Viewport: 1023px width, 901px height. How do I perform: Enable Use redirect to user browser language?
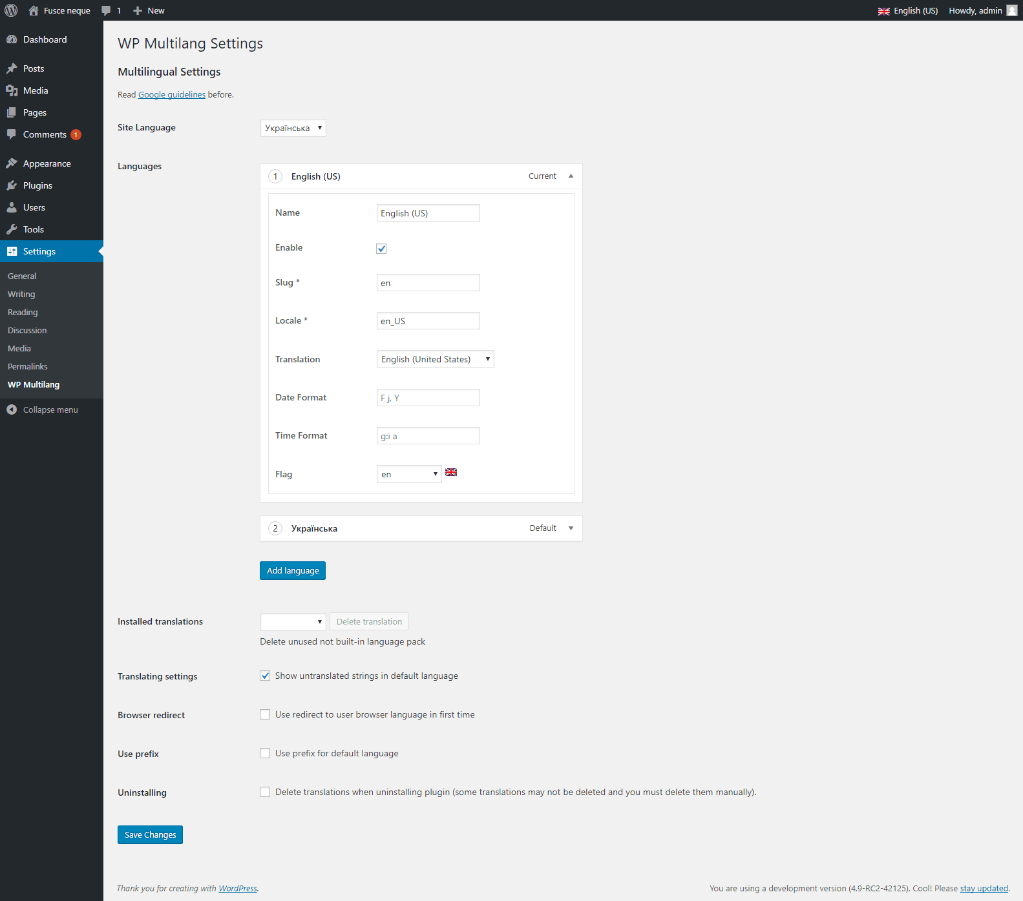click(265, 714)
